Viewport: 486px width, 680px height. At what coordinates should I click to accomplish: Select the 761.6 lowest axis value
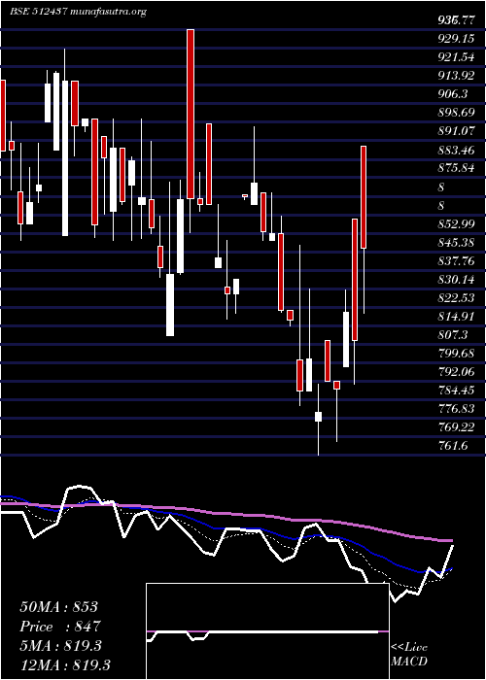pos(453,445)
